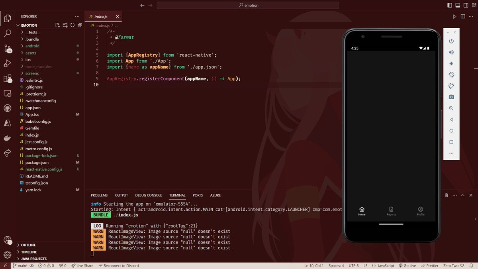
Task: Click the Prettier status bar item
Action: coord(429,266)
